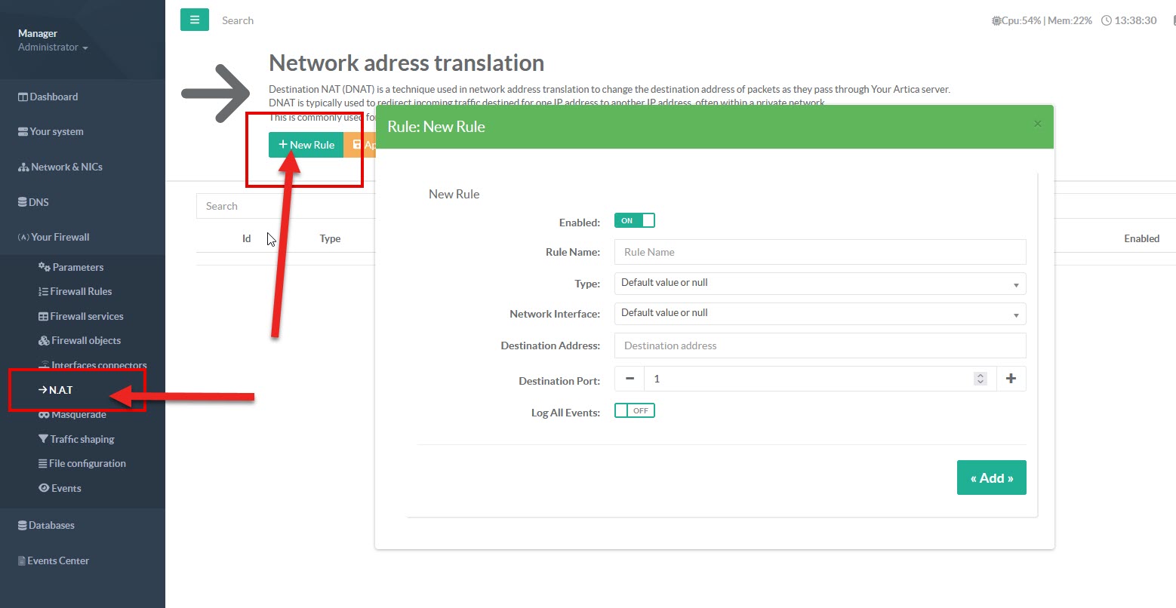This screenshot has height=608, width=1176.
Task: Open Dashboard from the sidebar
Action: pyautogui.click(x=54, y=97)
